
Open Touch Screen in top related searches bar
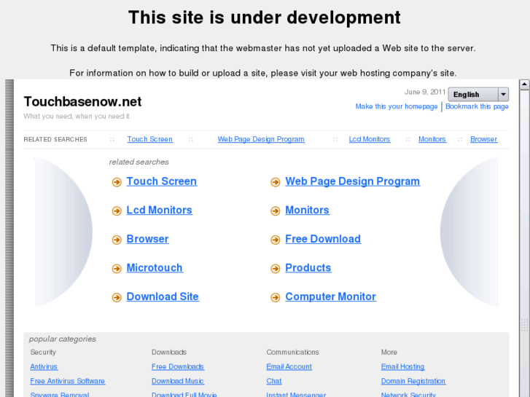(x=149, y=139)
